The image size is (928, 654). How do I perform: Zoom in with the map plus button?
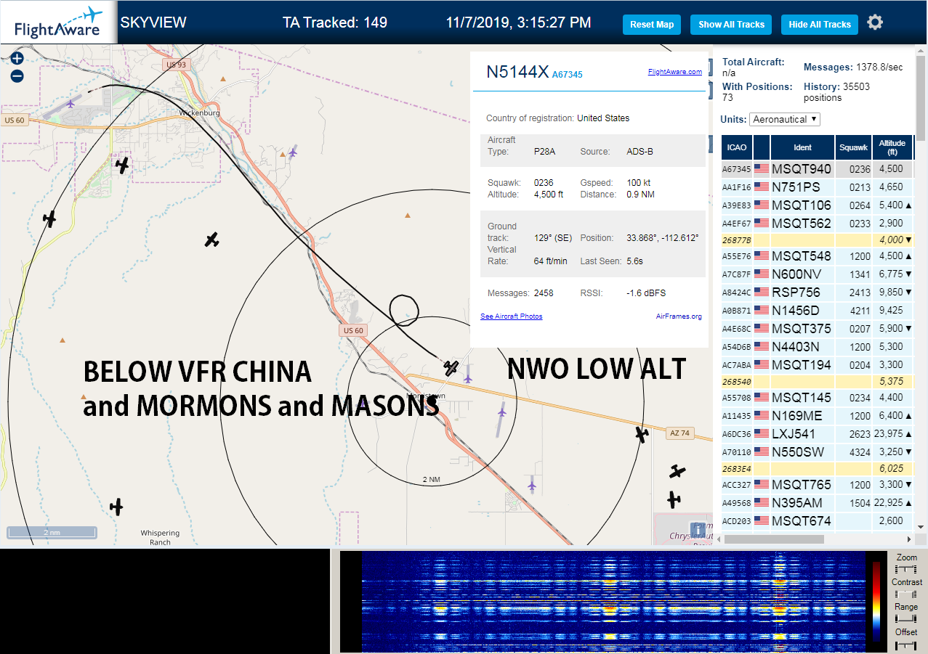[x=17, y=59]
